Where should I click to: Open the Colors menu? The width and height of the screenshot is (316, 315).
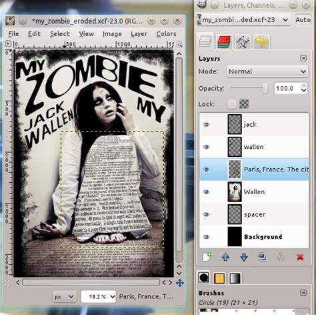coord(166,34)
